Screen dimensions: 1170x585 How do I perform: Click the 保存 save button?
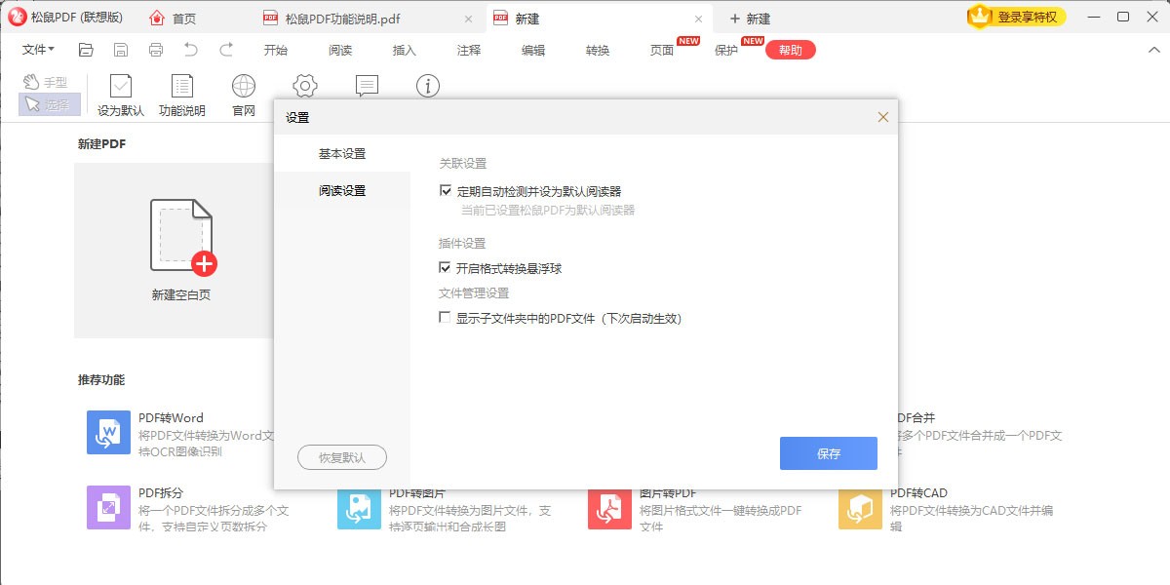828,453
